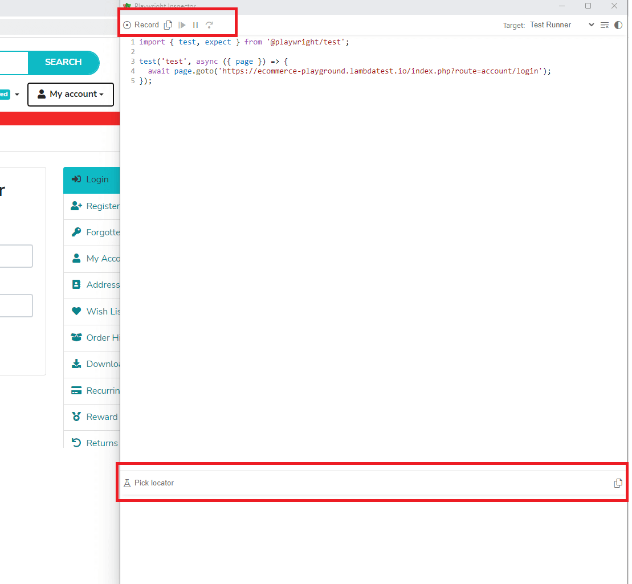Select the Login sidebar item
This screenshot has width=632, height=584.
pos(92,179)
